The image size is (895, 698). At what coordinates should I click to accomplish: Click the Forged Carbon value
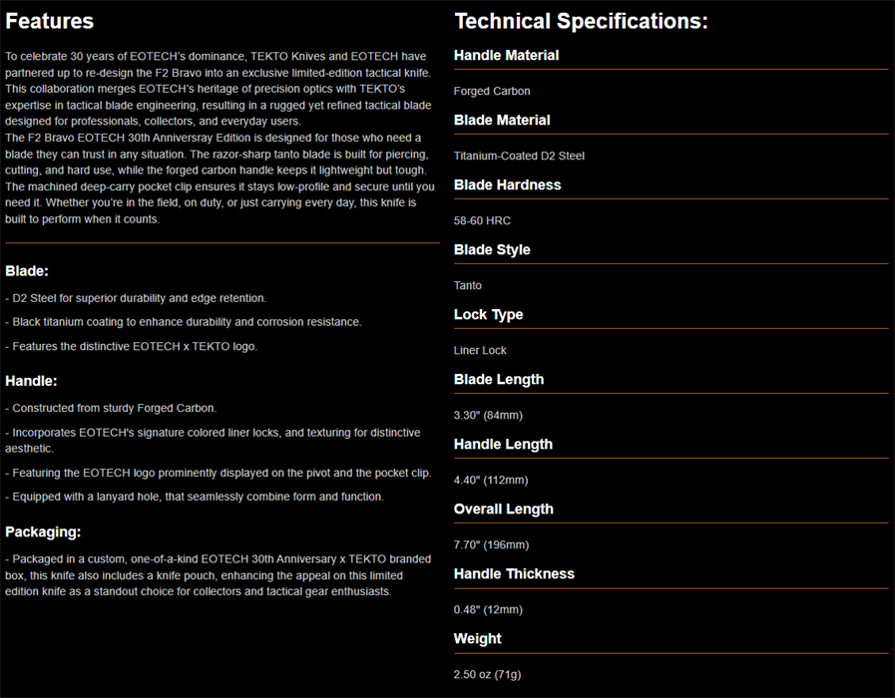[492, 92]
